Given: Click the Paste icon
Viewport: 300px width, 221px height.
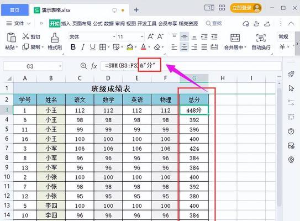Looking at the screenshot, I should (x=11, y=38).
